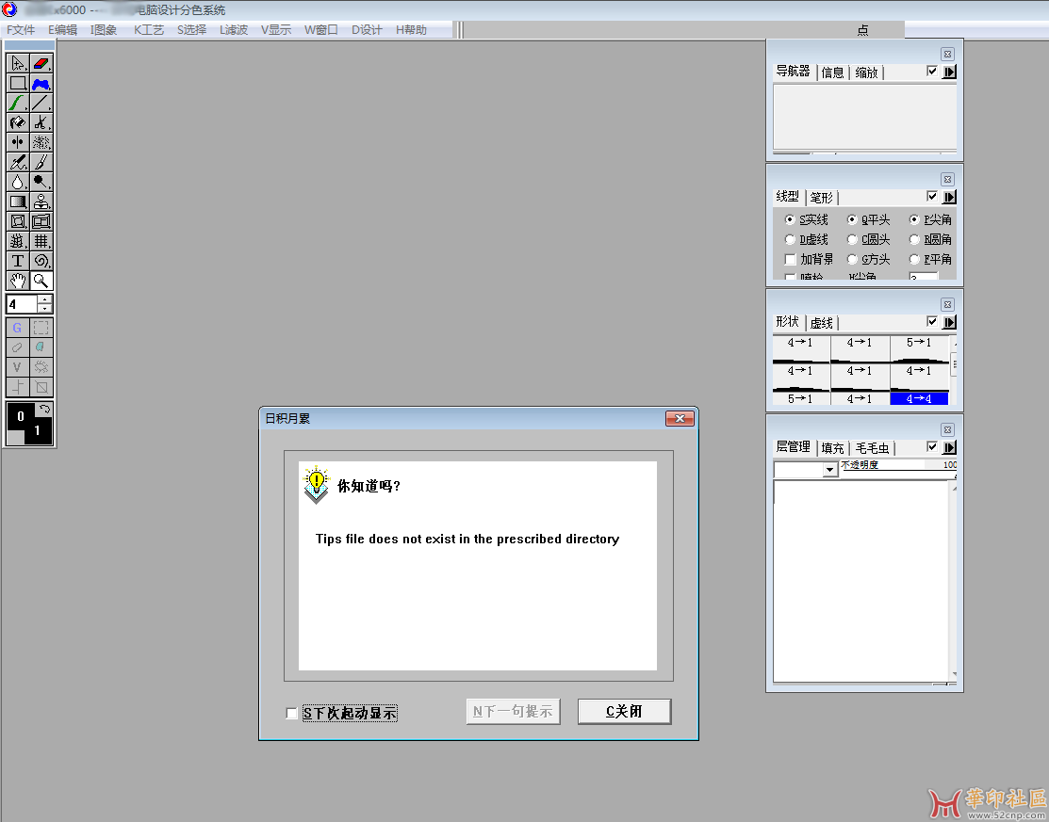Click the C关闭 button
This screenshot has width=1049, height=822.
pyautogui.click(x=624, y=712)
